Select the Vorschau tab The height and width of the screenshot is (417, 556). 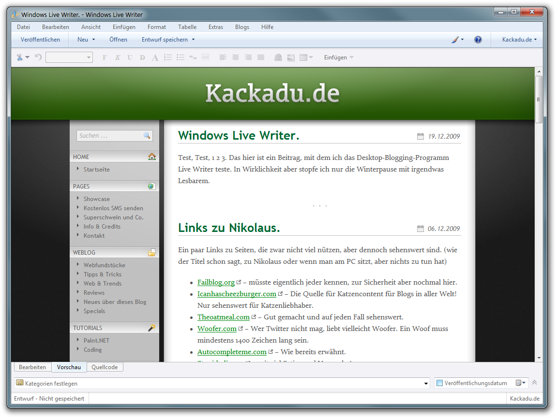point(69,367)
